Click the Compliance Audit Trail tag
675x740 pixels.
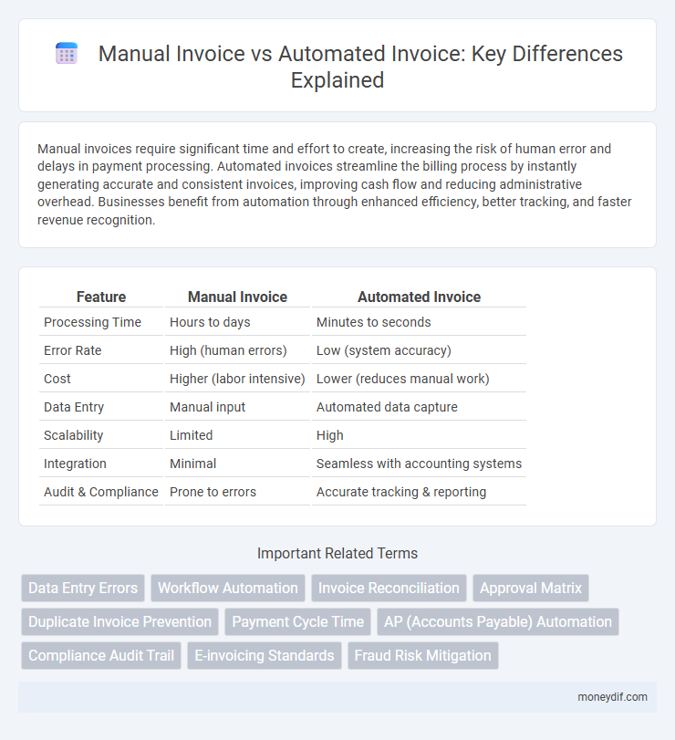[x=101, y=655]
